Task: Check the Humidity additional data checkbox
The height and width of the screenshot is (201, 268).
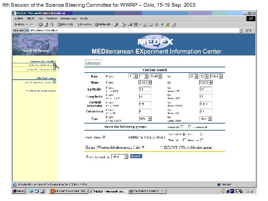Action: [202, 140]
